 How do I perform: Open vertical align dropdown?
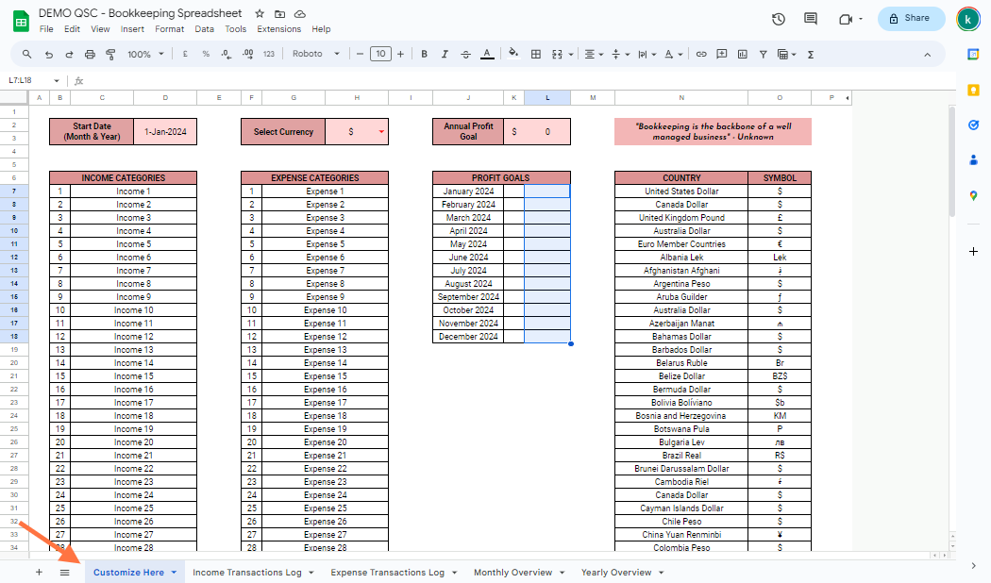(x=621, y=55)
